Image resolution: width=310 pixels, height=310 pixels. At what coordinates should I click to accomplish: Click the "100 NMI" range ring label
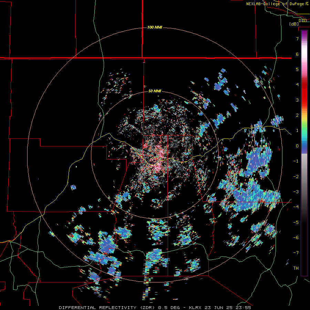[x=155, y=27]
